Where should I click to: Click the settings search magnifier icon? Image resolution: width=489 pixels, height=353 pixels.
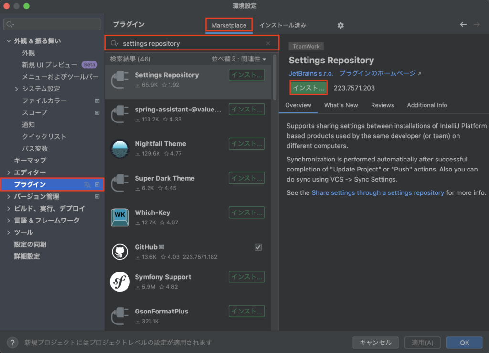coord(11,24)
